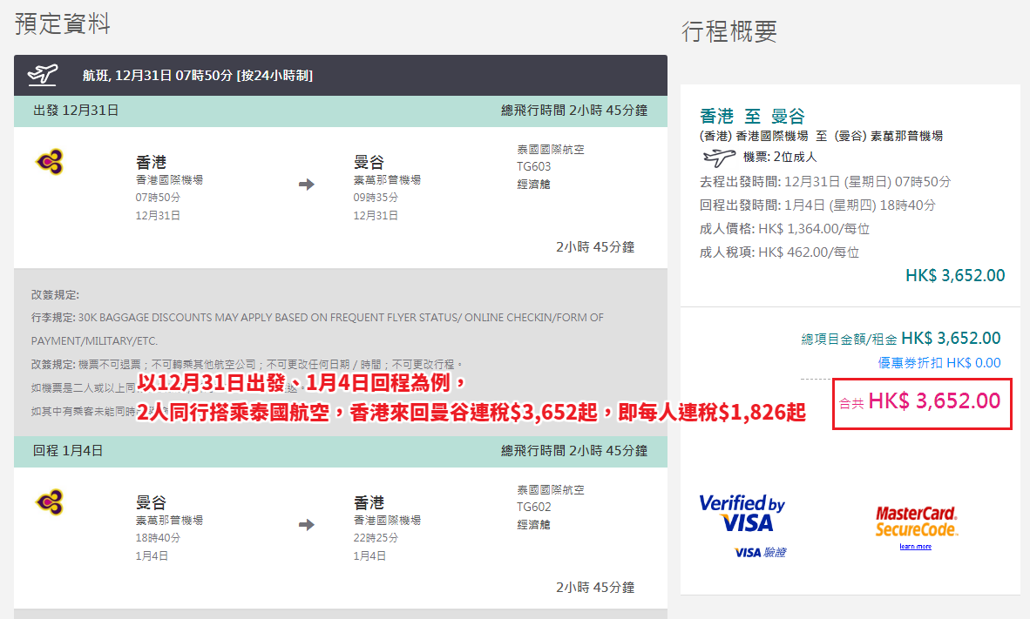The image size is (1030, 619).
Task: Click the 優惠券折扣 HK$ 0.00 line
Action: (x=939, y=363)
